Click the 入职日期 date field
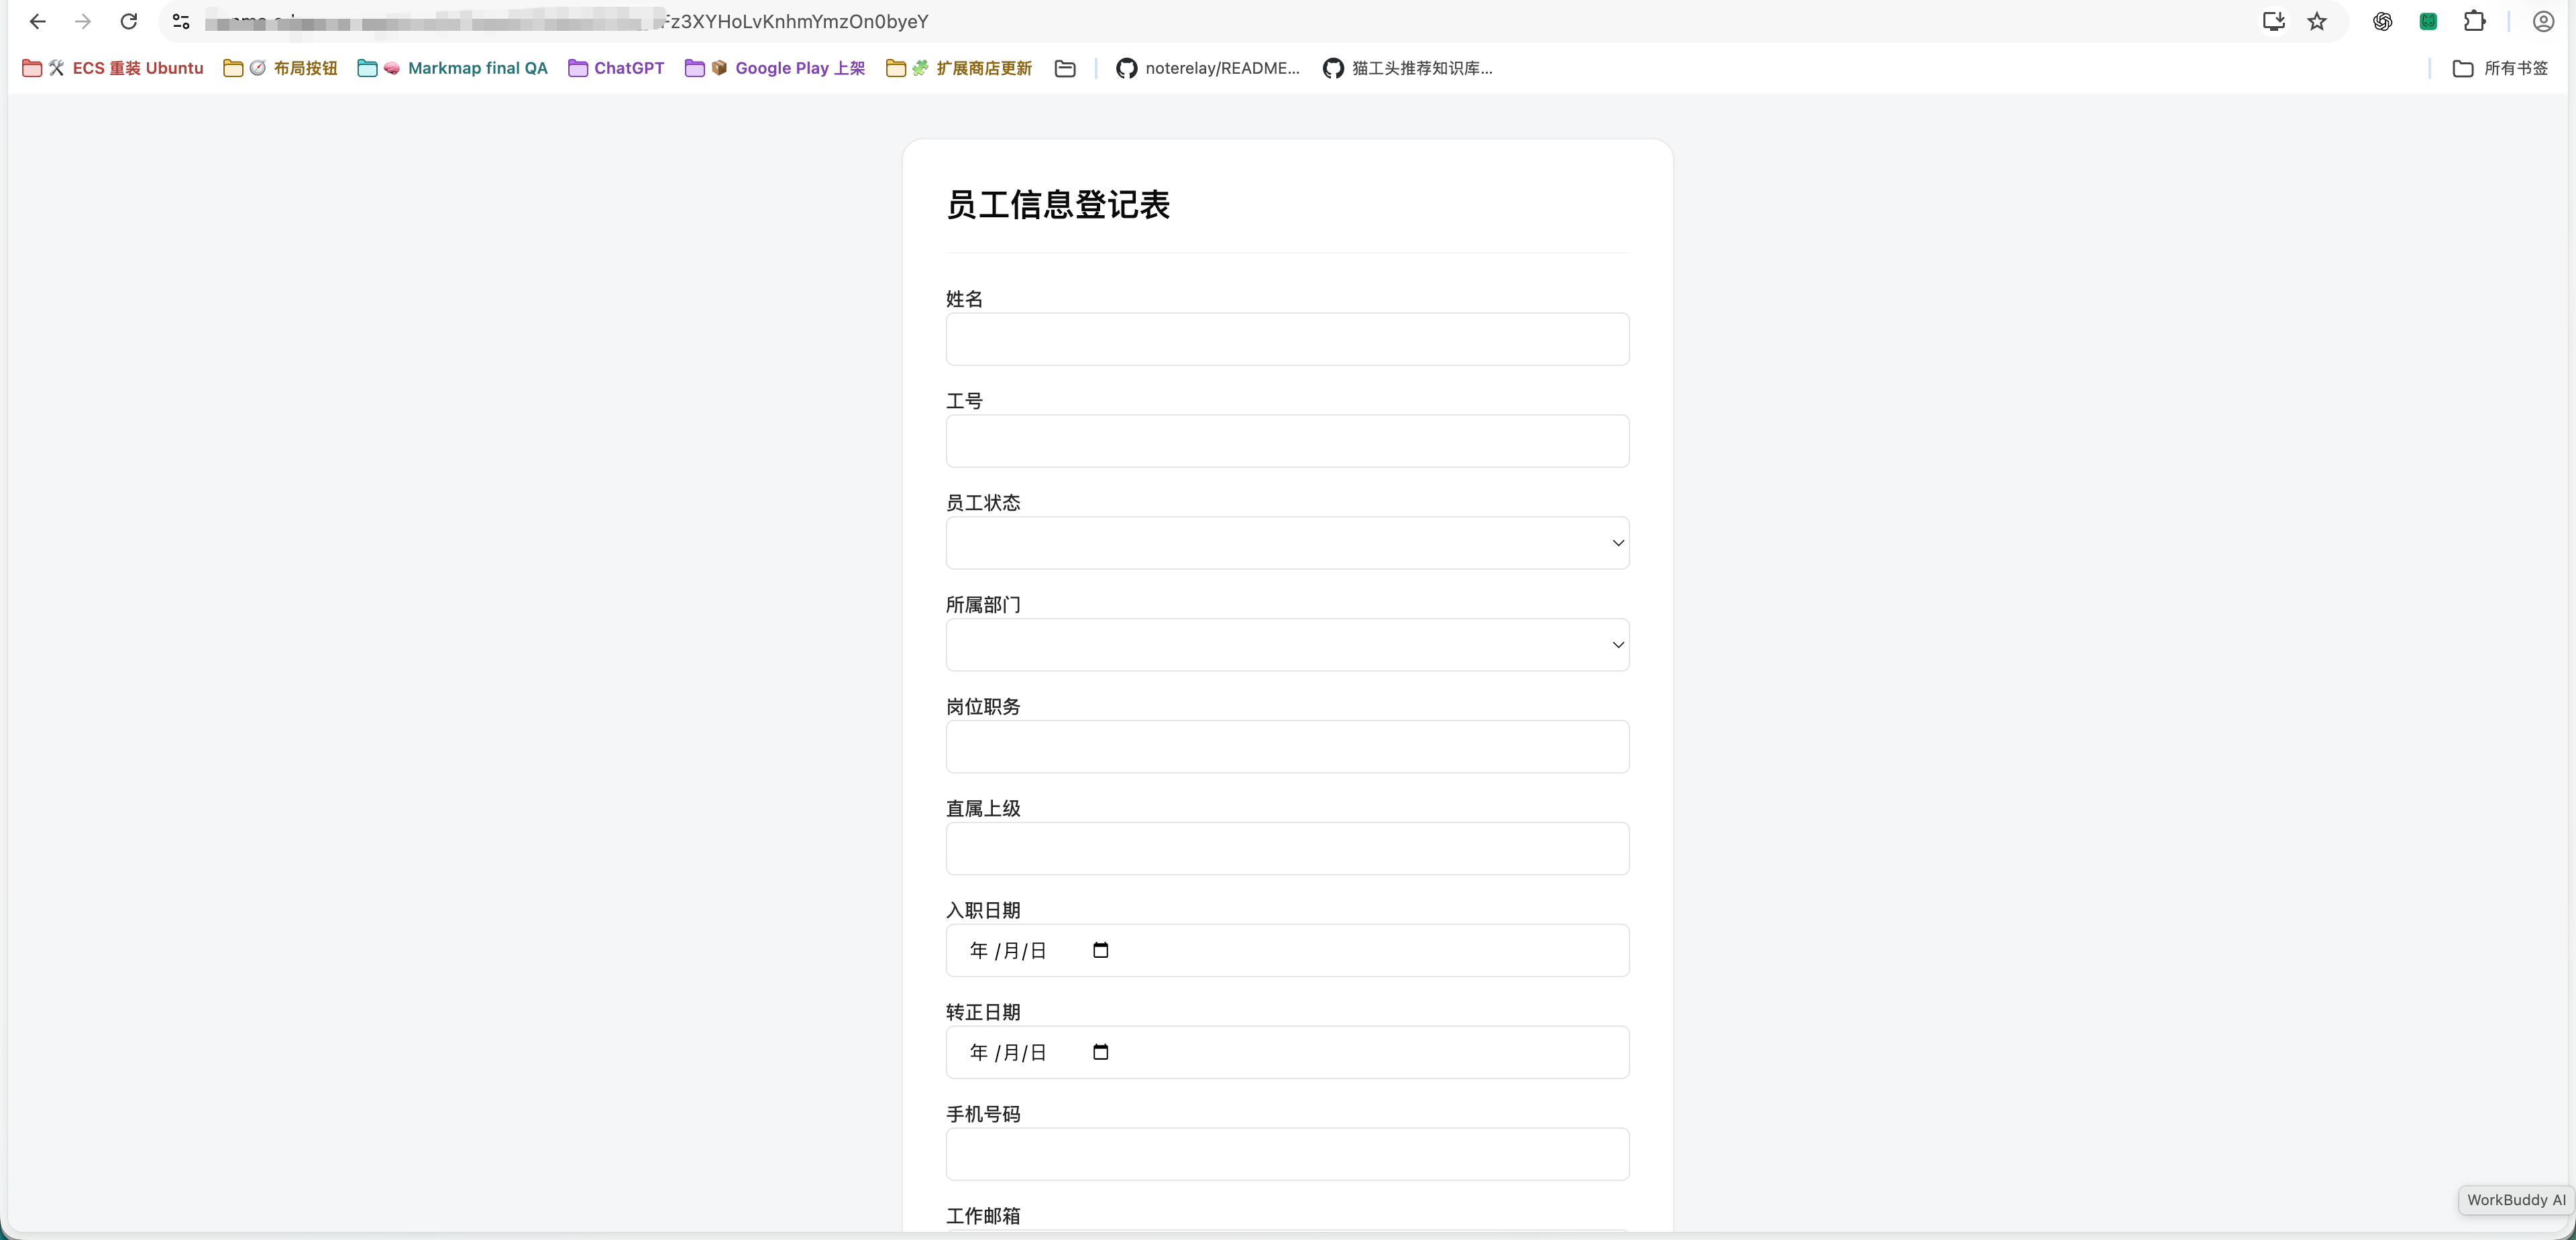 coord(1287,950)
